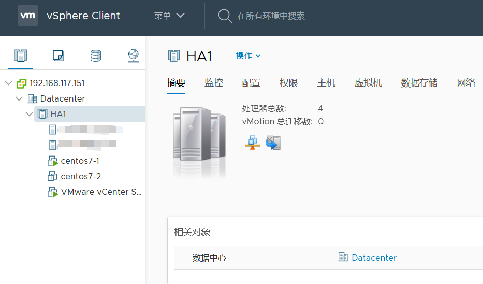Screen dimensions: 483x284
Task: Click the vmware logo in header
Action: coord(27,16)
